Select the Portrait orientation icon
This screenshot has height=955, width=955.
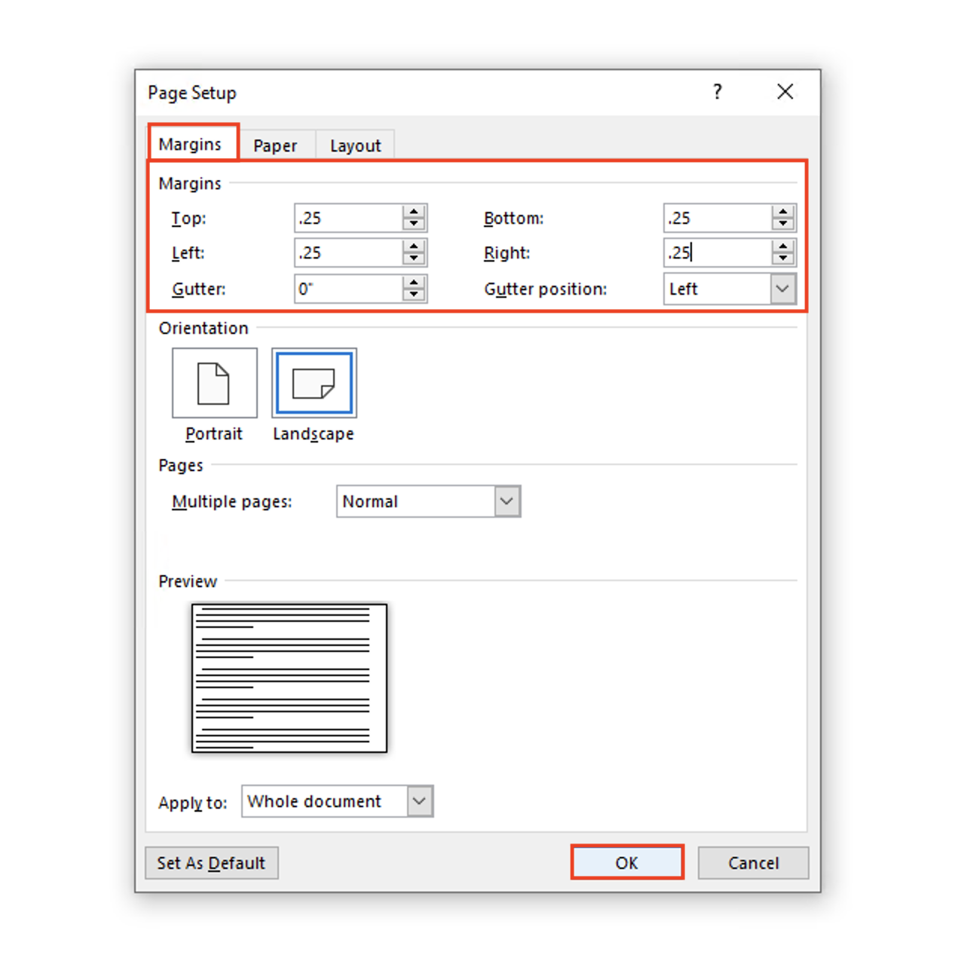tap(214, 382)
